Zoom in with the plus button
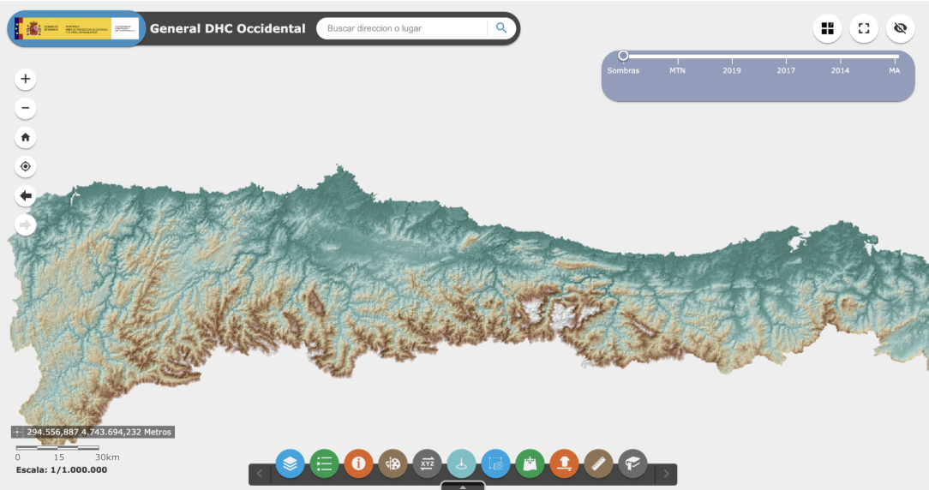Viewport: 929px width, 490px height. (26, 79)
